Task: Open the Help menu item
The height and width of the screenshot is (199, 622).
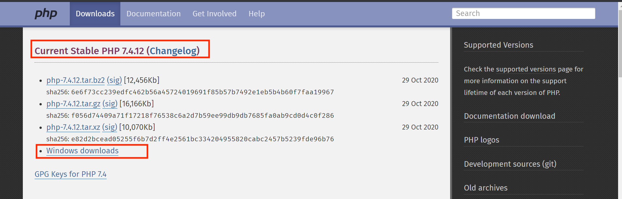Action: tap(256, 14)
